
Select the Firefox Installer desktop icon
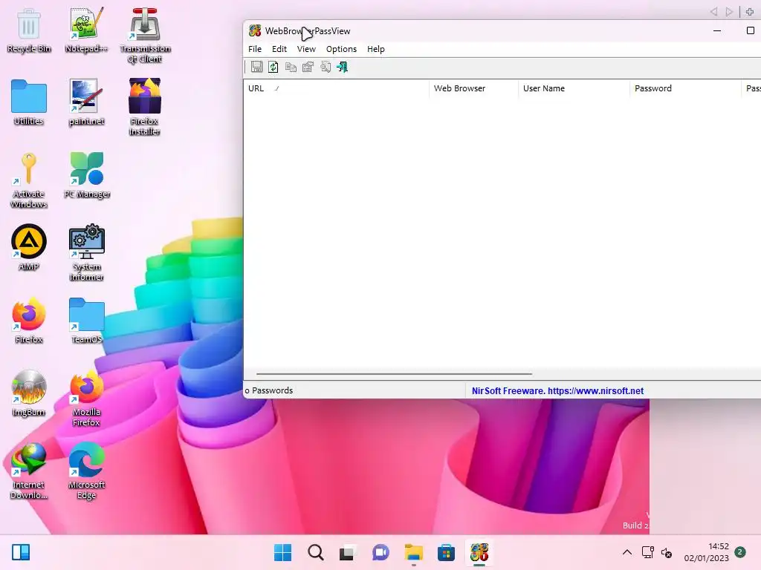tap(145, 108)
